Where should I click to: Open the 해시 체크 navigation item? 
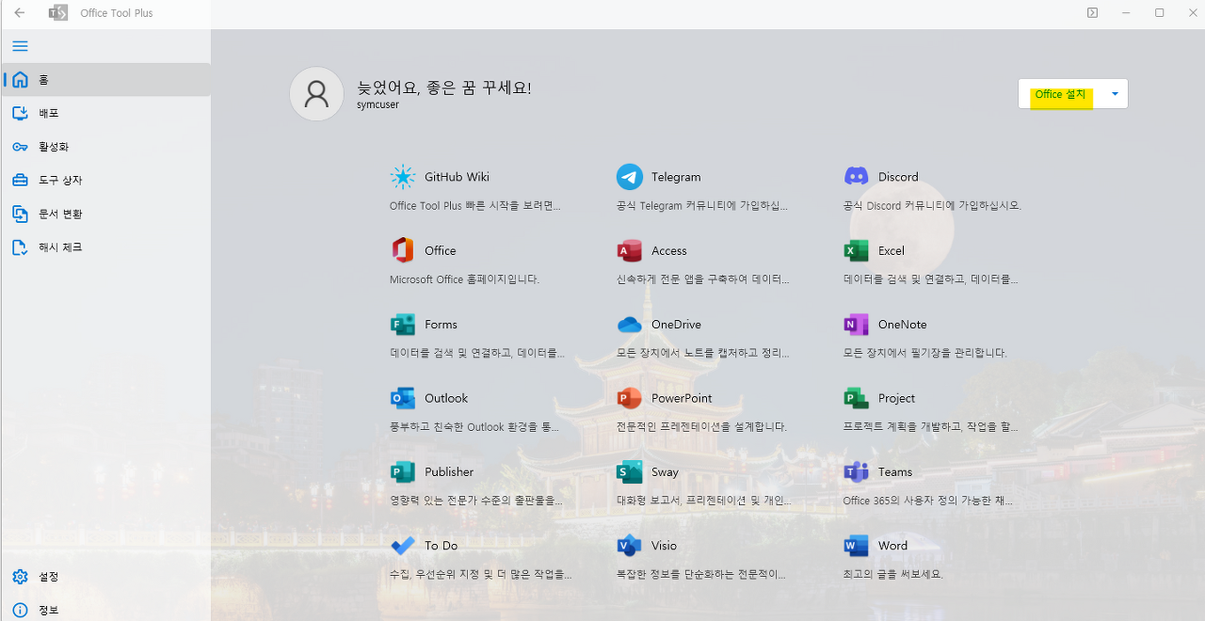(x=105, y=247)
